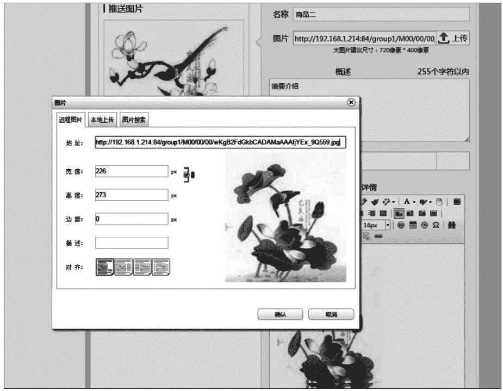503x391 pixels.
Task: Close the 图片 dialog with the X
Action: 351,102
